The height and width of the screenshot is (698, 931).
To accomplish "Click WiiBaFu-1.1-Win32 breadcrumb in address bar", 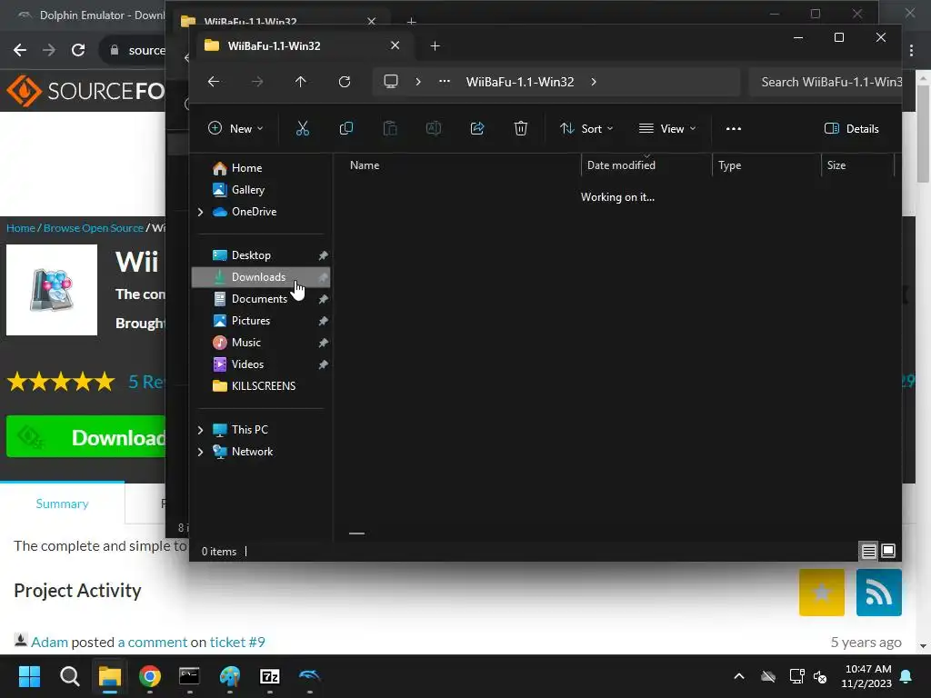I will tap(520, 82).
